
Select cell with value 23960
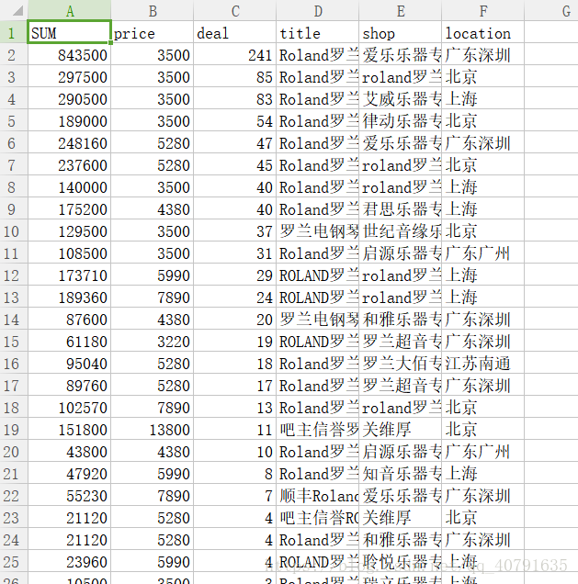point(69,561)
